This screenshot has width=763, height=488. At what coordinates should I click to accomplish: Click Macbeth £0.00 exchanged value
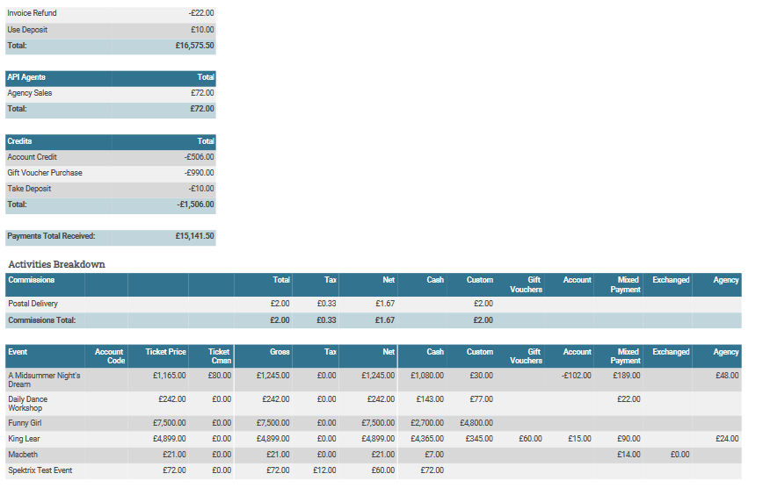point(679,455)
